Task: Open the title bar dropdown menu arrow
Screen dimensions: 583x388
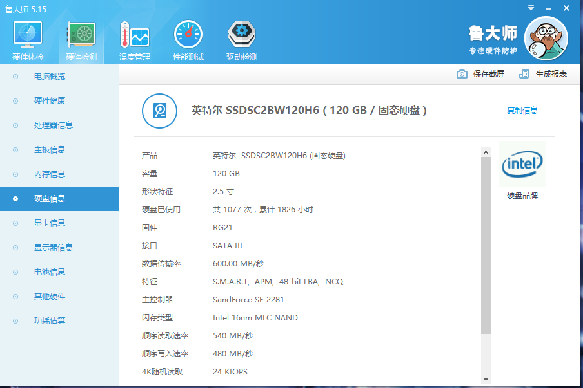Action: coord(531,8)
